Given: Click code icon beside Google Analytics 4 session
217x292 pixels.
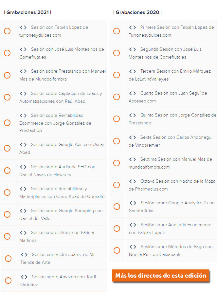Looking at the screenshot, I should (133, 203).
